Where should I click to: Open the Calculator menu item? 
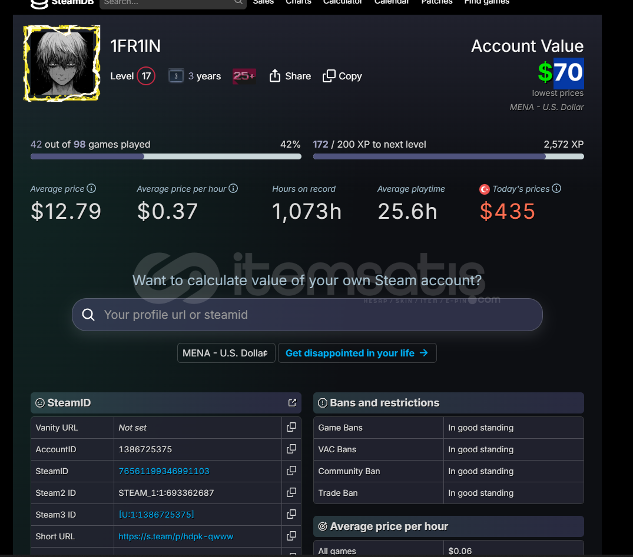click(342, 2)
